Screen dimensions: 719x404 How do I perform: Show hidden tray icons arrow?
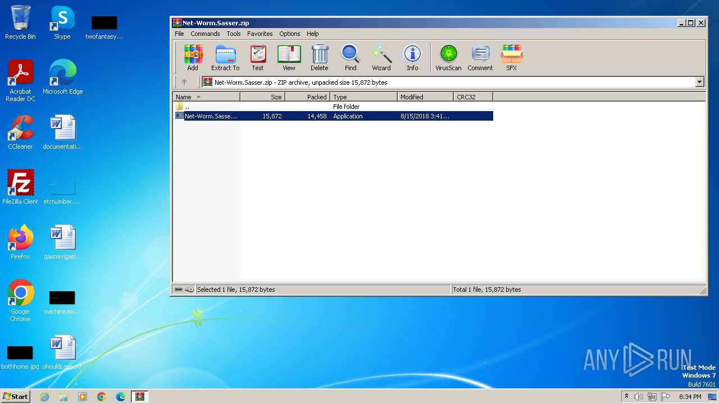[626, 397]
